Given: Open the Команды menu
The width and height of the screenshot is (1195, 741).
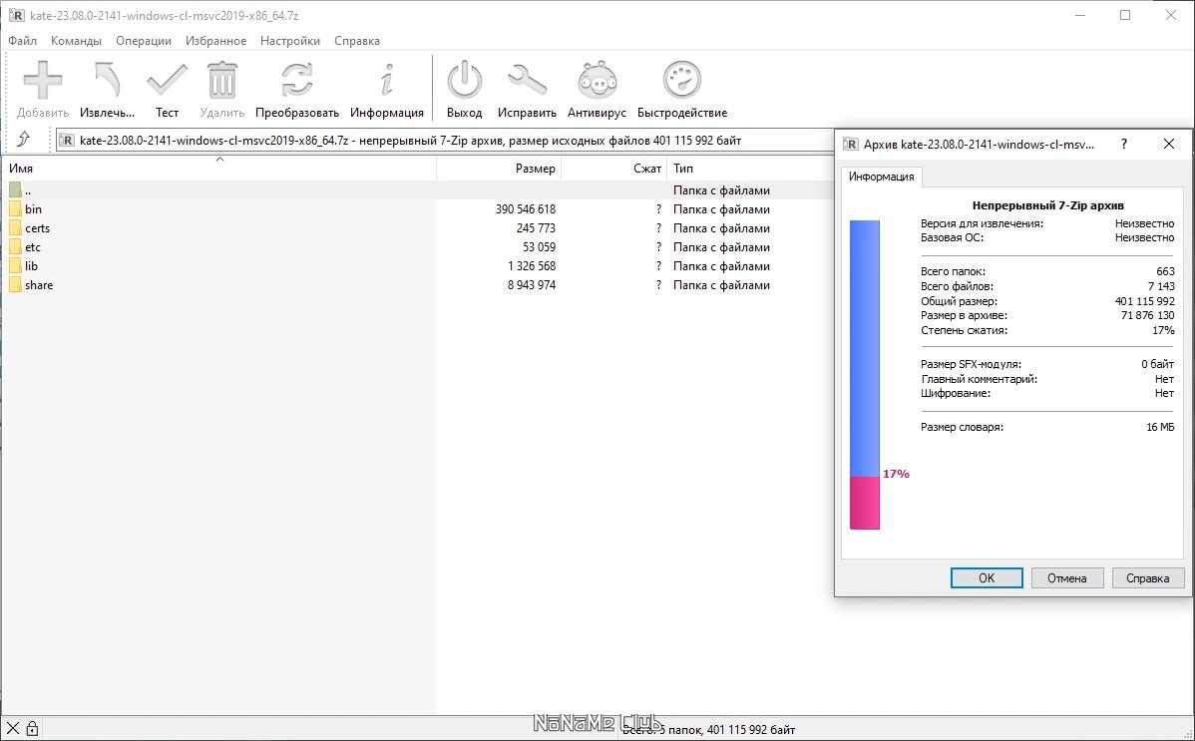Looking at the screenshot, I should (76, 41).
